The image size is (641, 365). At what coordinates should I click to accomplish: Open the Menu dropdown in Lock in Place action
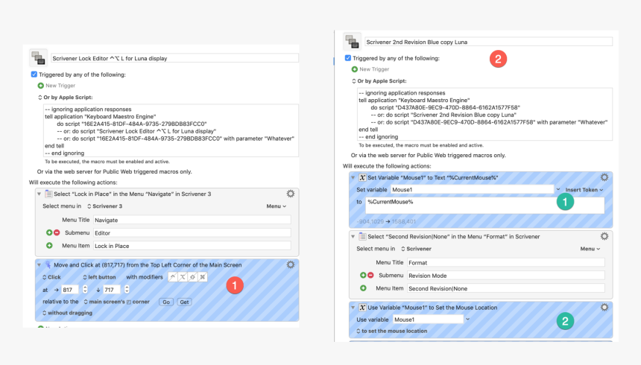(277, 206)
